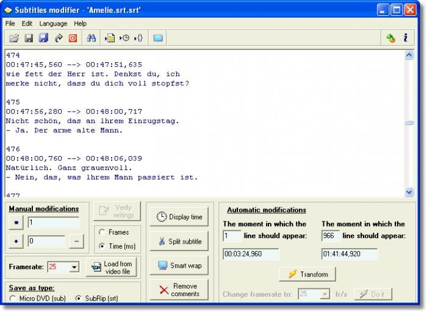Click the time field '01:41:44,920'

click(350, 254)
